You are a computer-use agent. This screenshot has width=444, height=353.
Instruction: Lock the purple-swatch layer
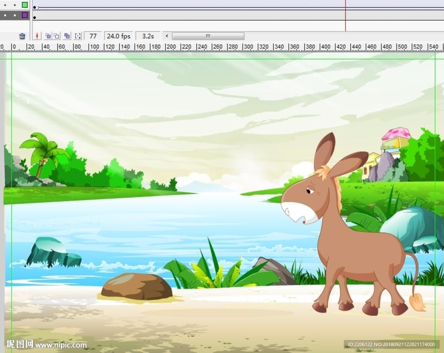[x=14, y=15]
